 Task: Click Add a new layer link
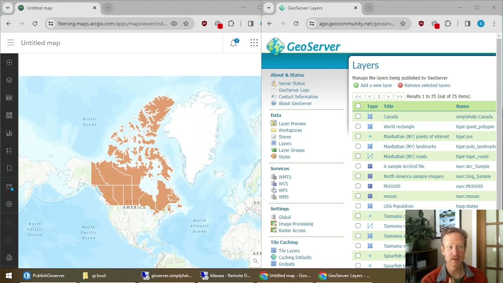pyautogui.click(x=376, y=85)
